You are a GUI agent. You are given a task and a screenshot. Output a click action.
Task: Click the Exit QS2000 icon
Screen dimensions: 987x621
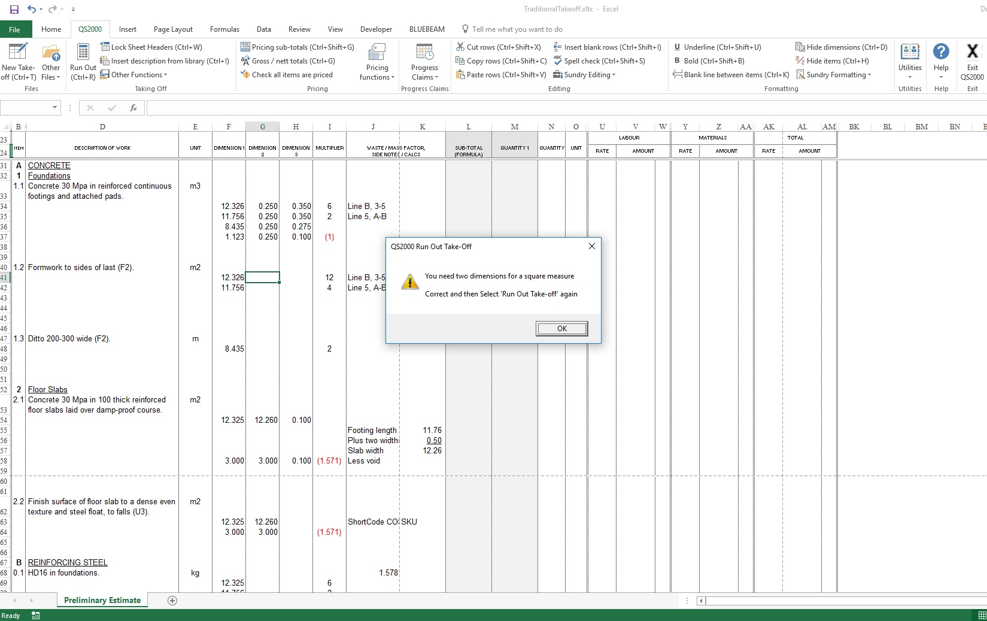[972, 53]
